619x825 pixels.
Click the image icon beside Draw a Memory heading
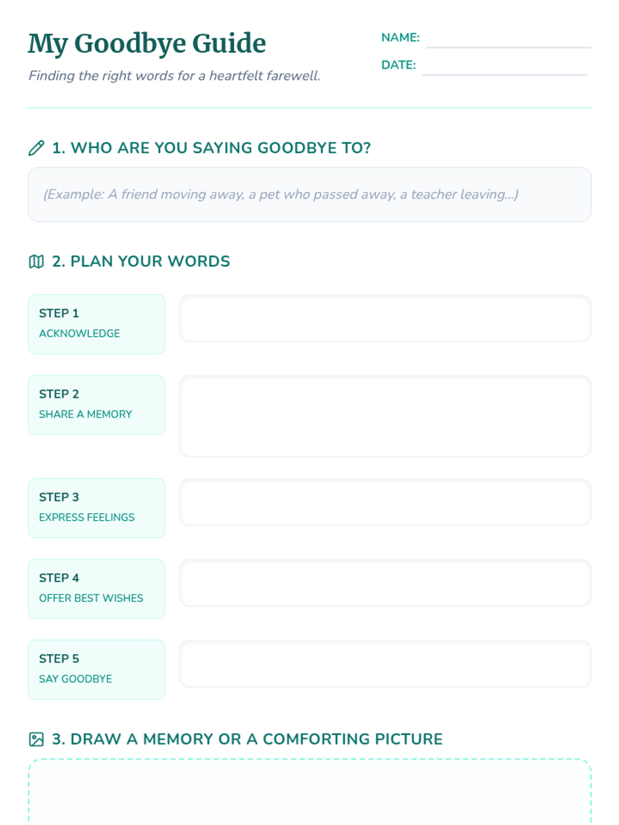click(36, 739)
